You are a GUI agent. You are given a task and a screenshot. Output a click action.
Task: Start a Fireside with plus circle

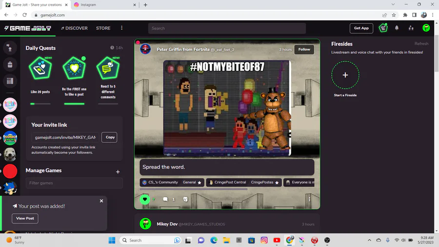pyautogui.click(x=345, y=75)
